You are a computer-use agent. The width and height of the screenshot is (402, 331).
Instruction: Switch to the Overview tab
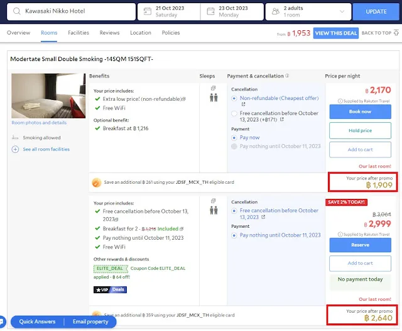[18, 33]
